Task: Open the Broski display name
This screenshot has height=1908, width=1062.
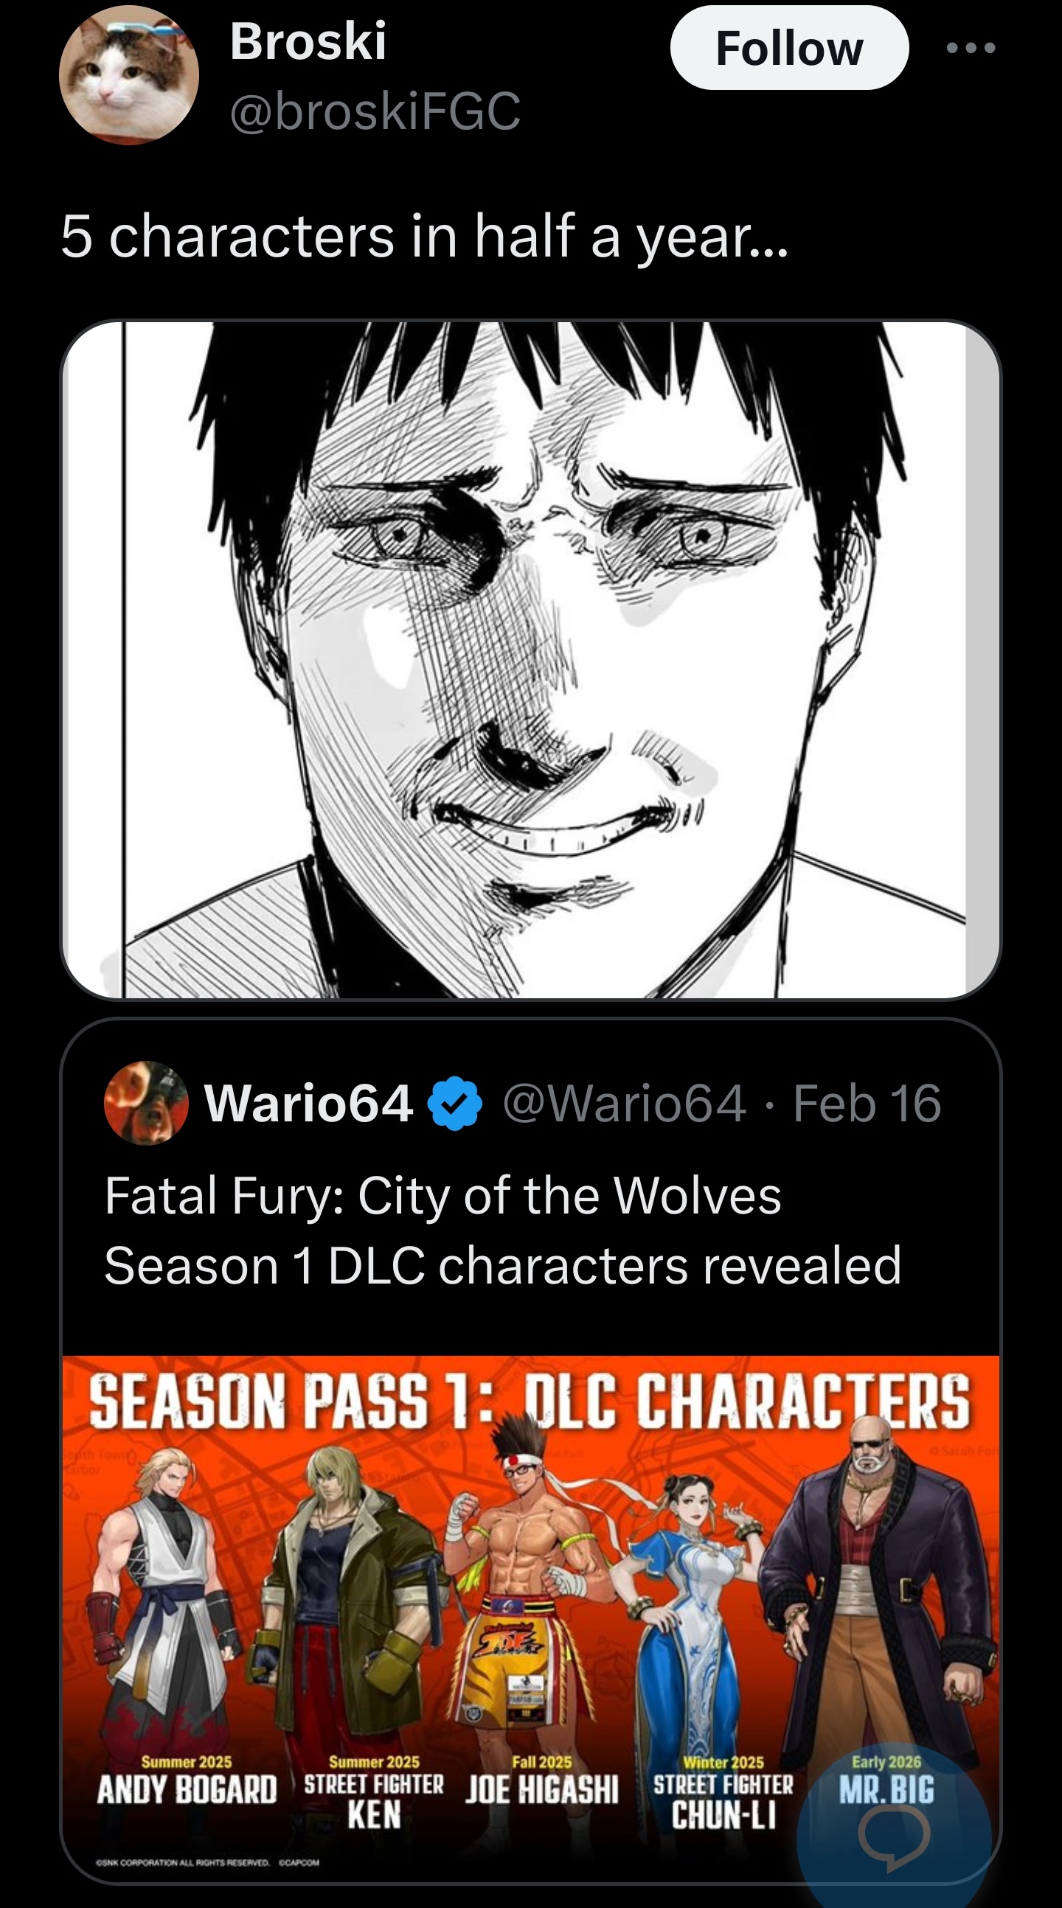Action: (308, 41)
